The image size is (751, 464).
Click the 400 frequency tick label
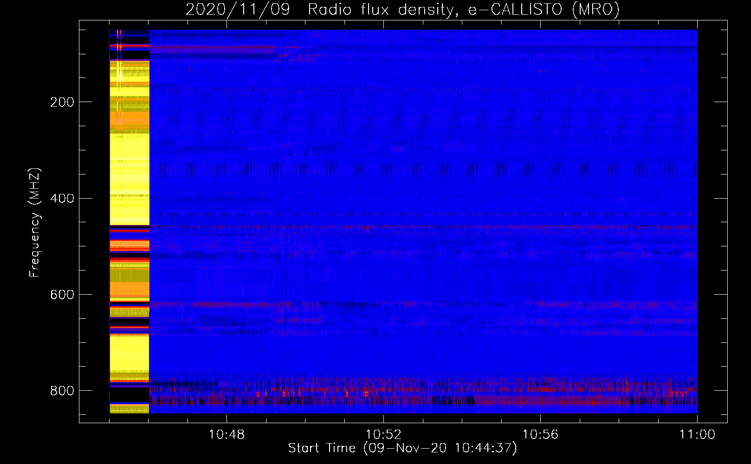pos(62,199)
